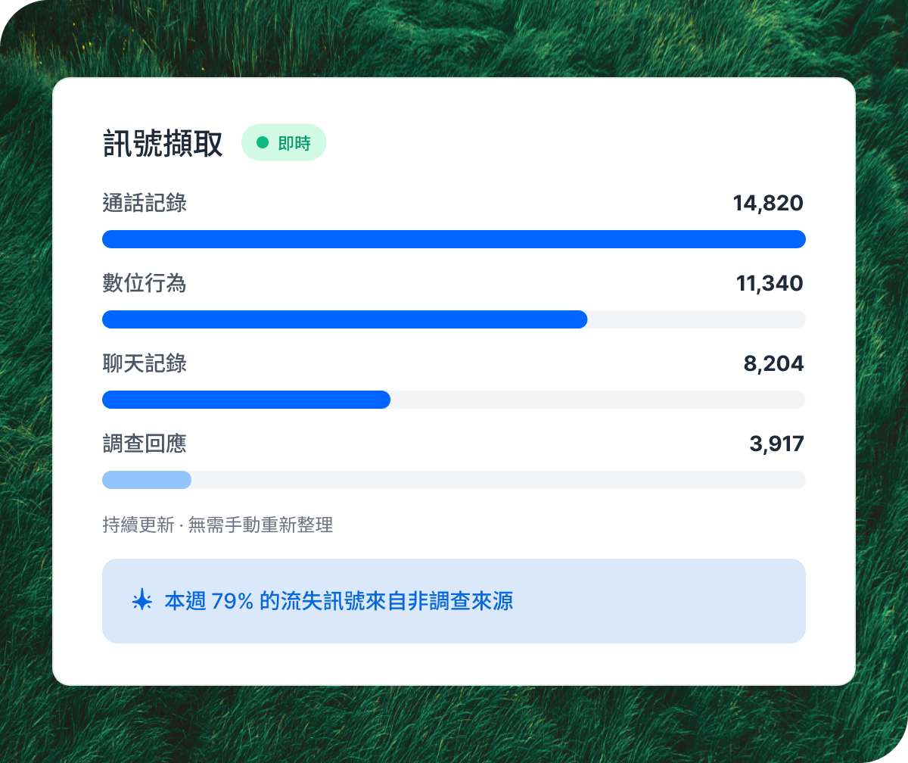The width and height of the screenshot is (908, 763).
Task: Click the green live status dot
Action: [x=263, y=142]
